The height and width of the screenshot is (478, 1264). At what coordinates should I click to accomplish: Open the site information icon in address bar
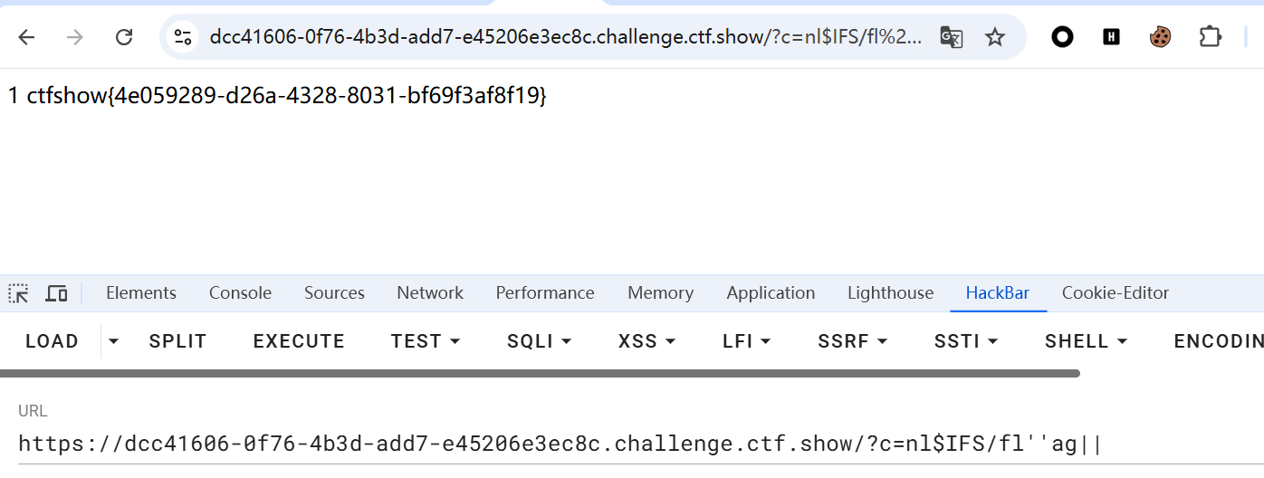point(183,37)
